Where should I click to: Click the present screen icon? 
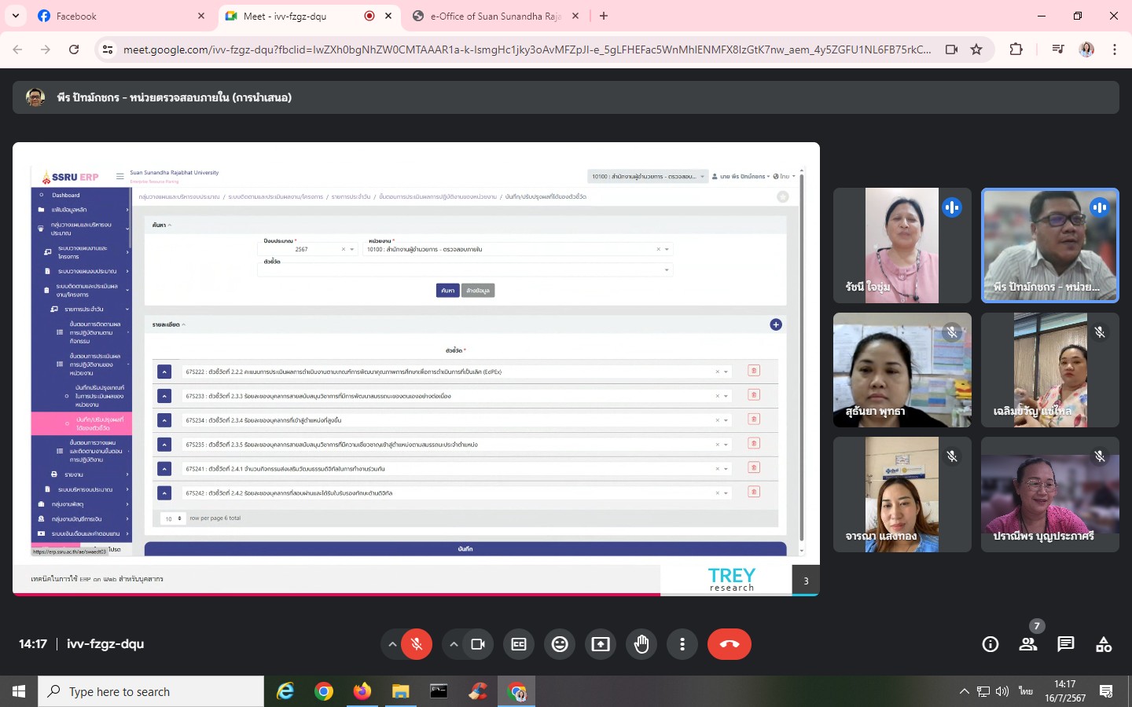pos(601,644)
